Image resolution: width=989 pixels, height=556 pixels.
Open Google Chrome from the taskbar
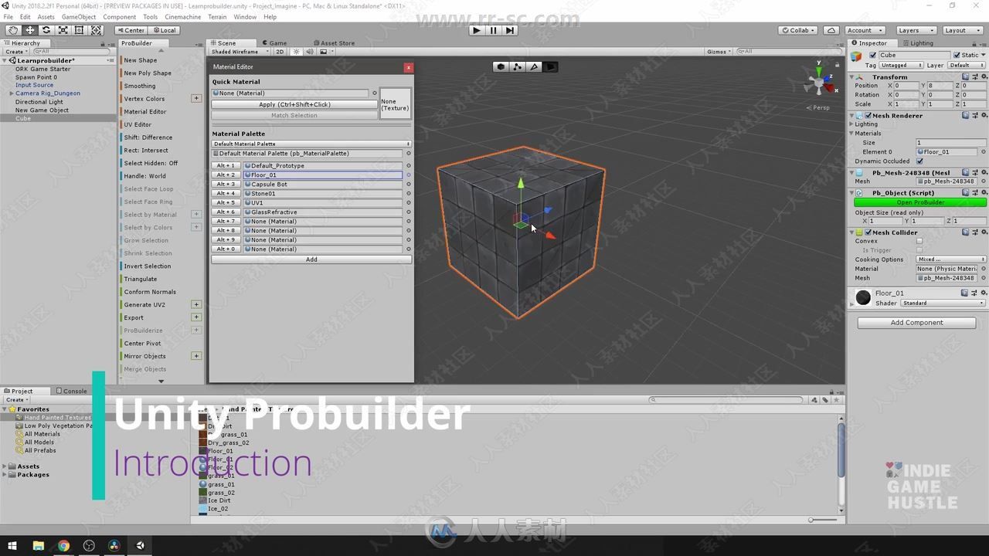coord(63,545)
